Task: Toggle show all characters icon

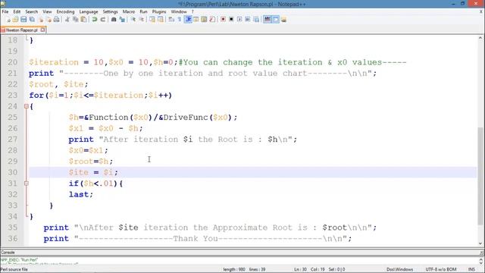Action: [x=180, y=20]
